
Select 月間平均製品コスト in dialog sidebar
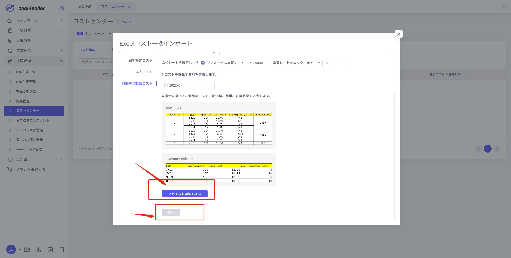[x=137, y=84]
